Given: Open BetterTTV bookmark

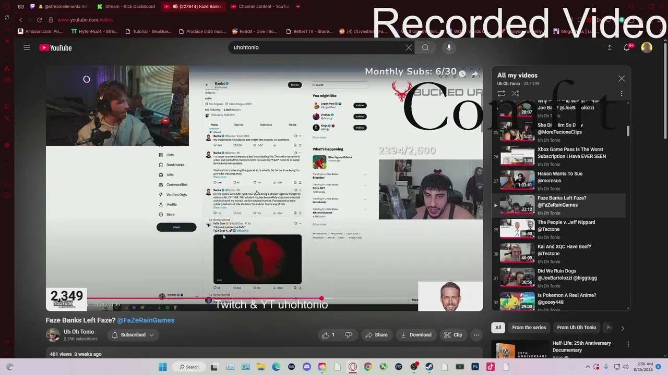Looking at the screenshot, I should [x=308, y=31].
